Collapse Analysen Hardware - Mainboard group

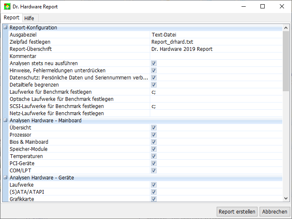coord(5,121)
